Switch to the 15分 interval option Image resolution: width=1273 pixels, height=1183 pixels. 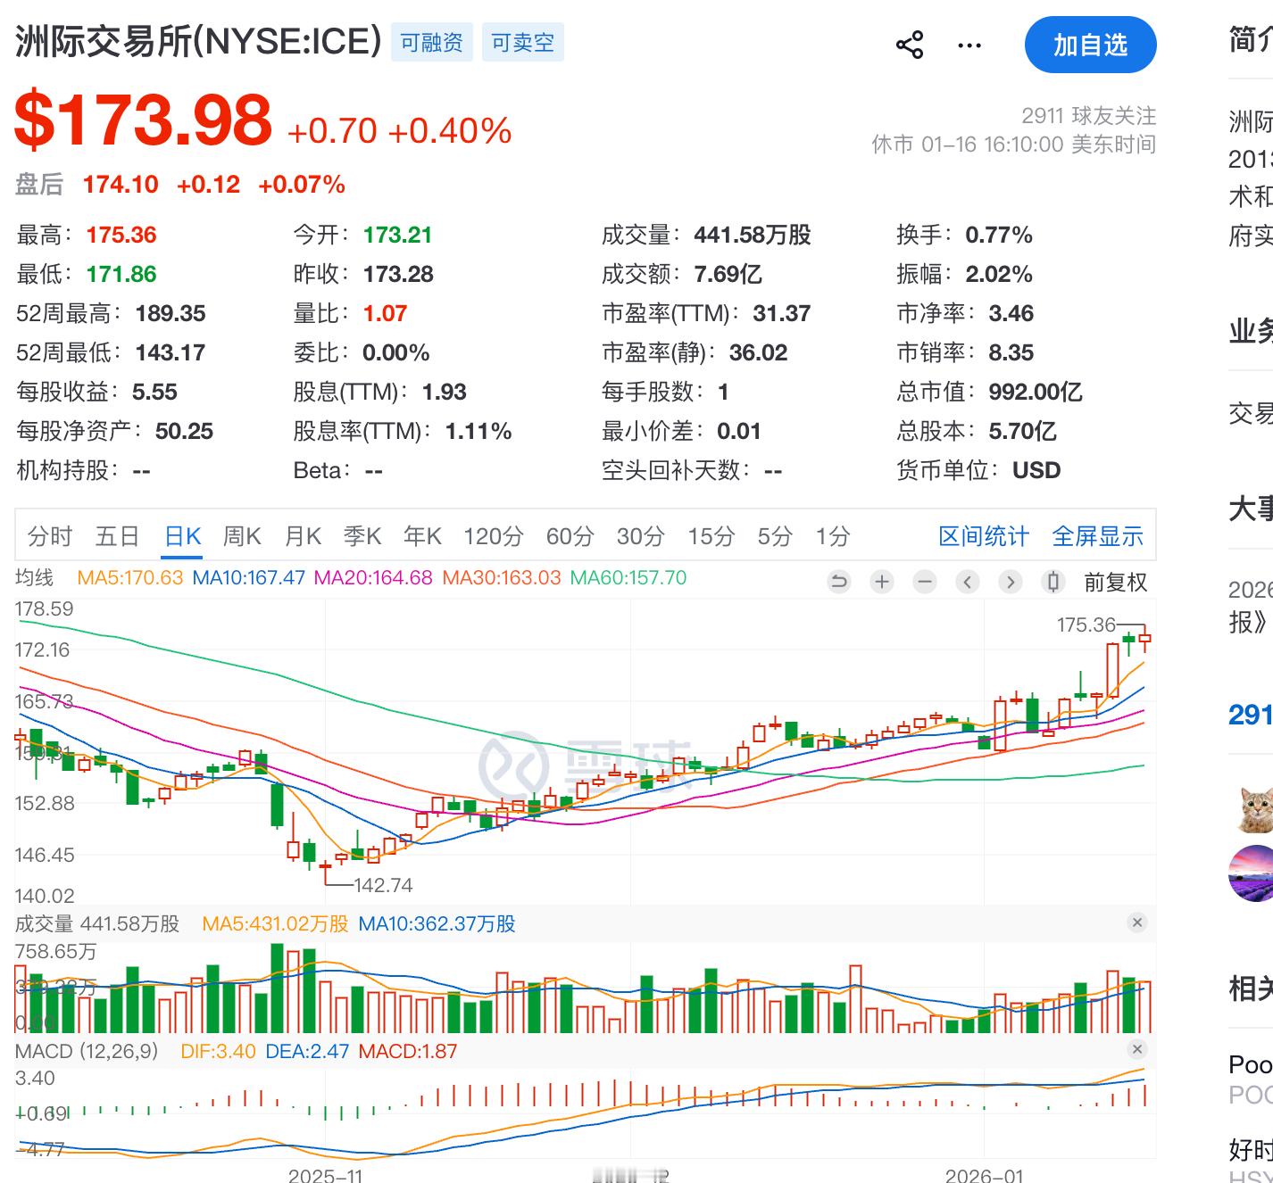pos(710,535)
